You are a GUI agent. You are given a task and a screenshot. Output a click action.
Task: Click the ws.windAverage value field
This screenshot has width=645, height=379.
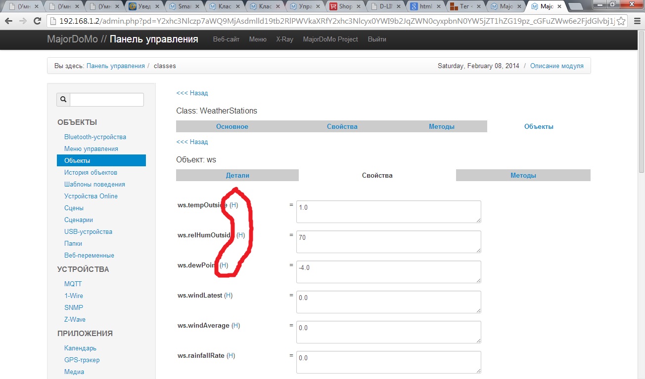point(389,332)
